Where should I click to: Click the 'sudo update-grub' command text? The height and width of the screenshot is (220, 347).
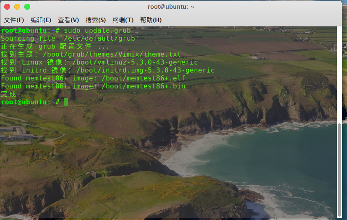(x=97, y=31)
